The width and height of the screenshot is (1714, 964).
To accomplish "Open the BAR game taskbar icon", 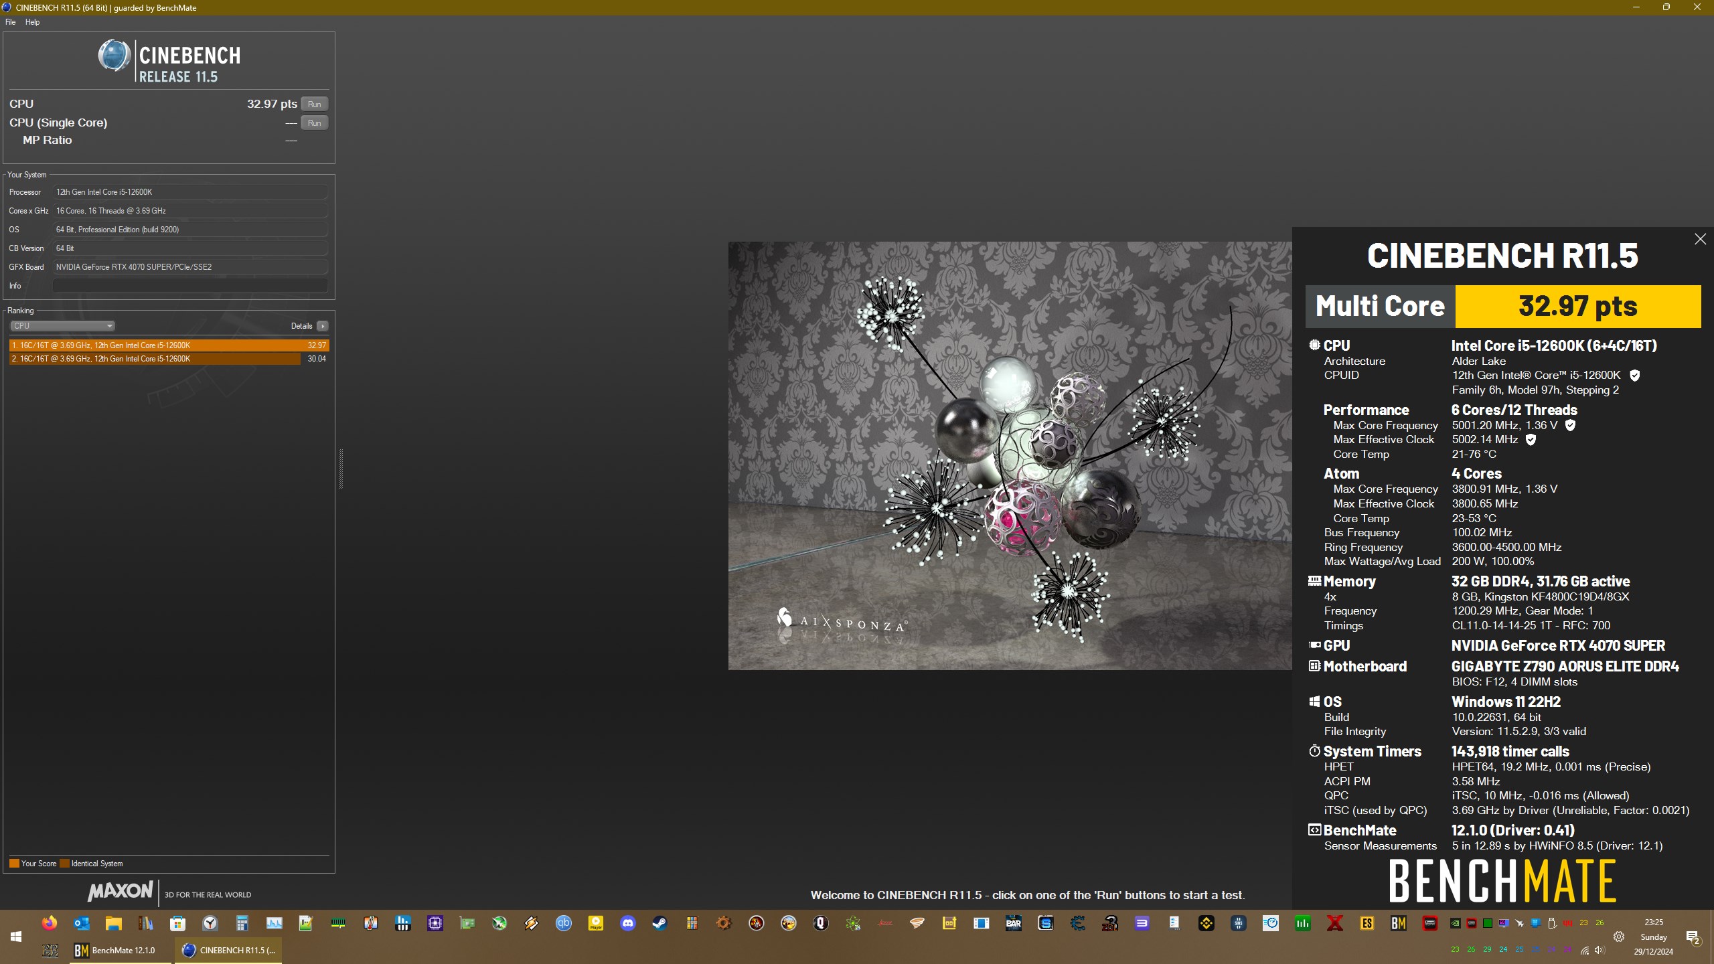I will (1014, 924).
